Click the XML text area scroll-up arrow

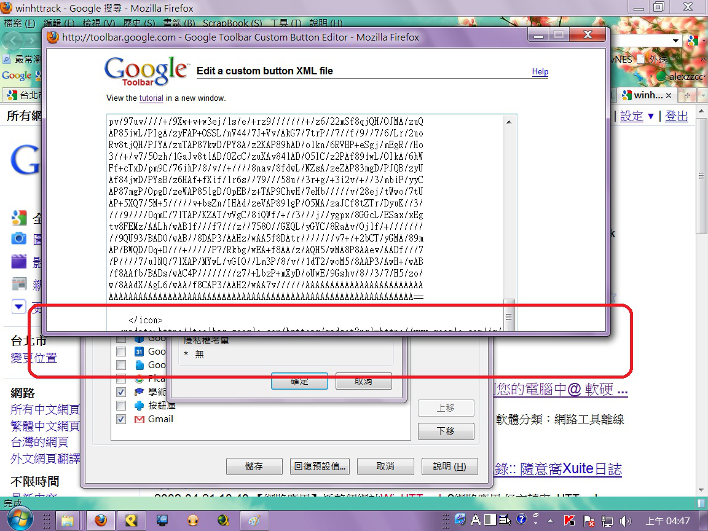click(x=509, y=122)
